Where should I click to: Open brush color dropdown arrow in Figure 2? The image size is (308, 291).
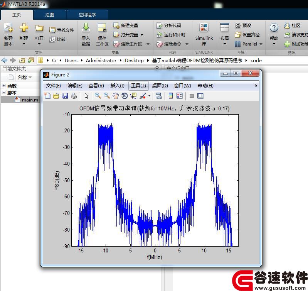coord(149,96)
